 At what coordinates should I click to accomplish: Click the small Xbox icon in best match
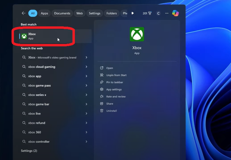pos(24,36)
